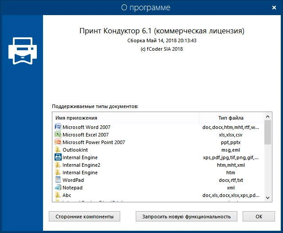Click the docx,rtf,txt file type cell
Image resolution: width=283 pixels, height=233 pixels.
pos(231,180)
